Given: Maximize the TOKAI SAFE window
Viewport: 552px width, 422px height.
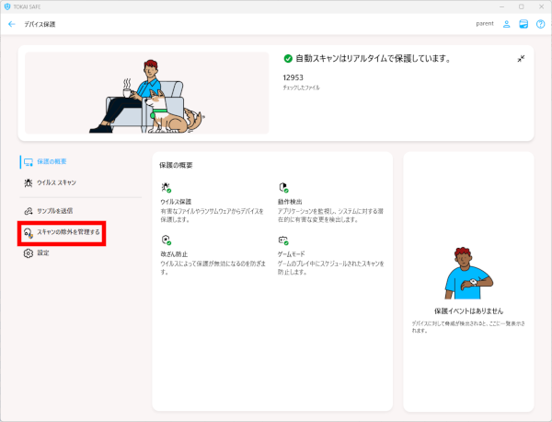Looking at the screenshot, I should pyautogui.click(x=522, y=6).
